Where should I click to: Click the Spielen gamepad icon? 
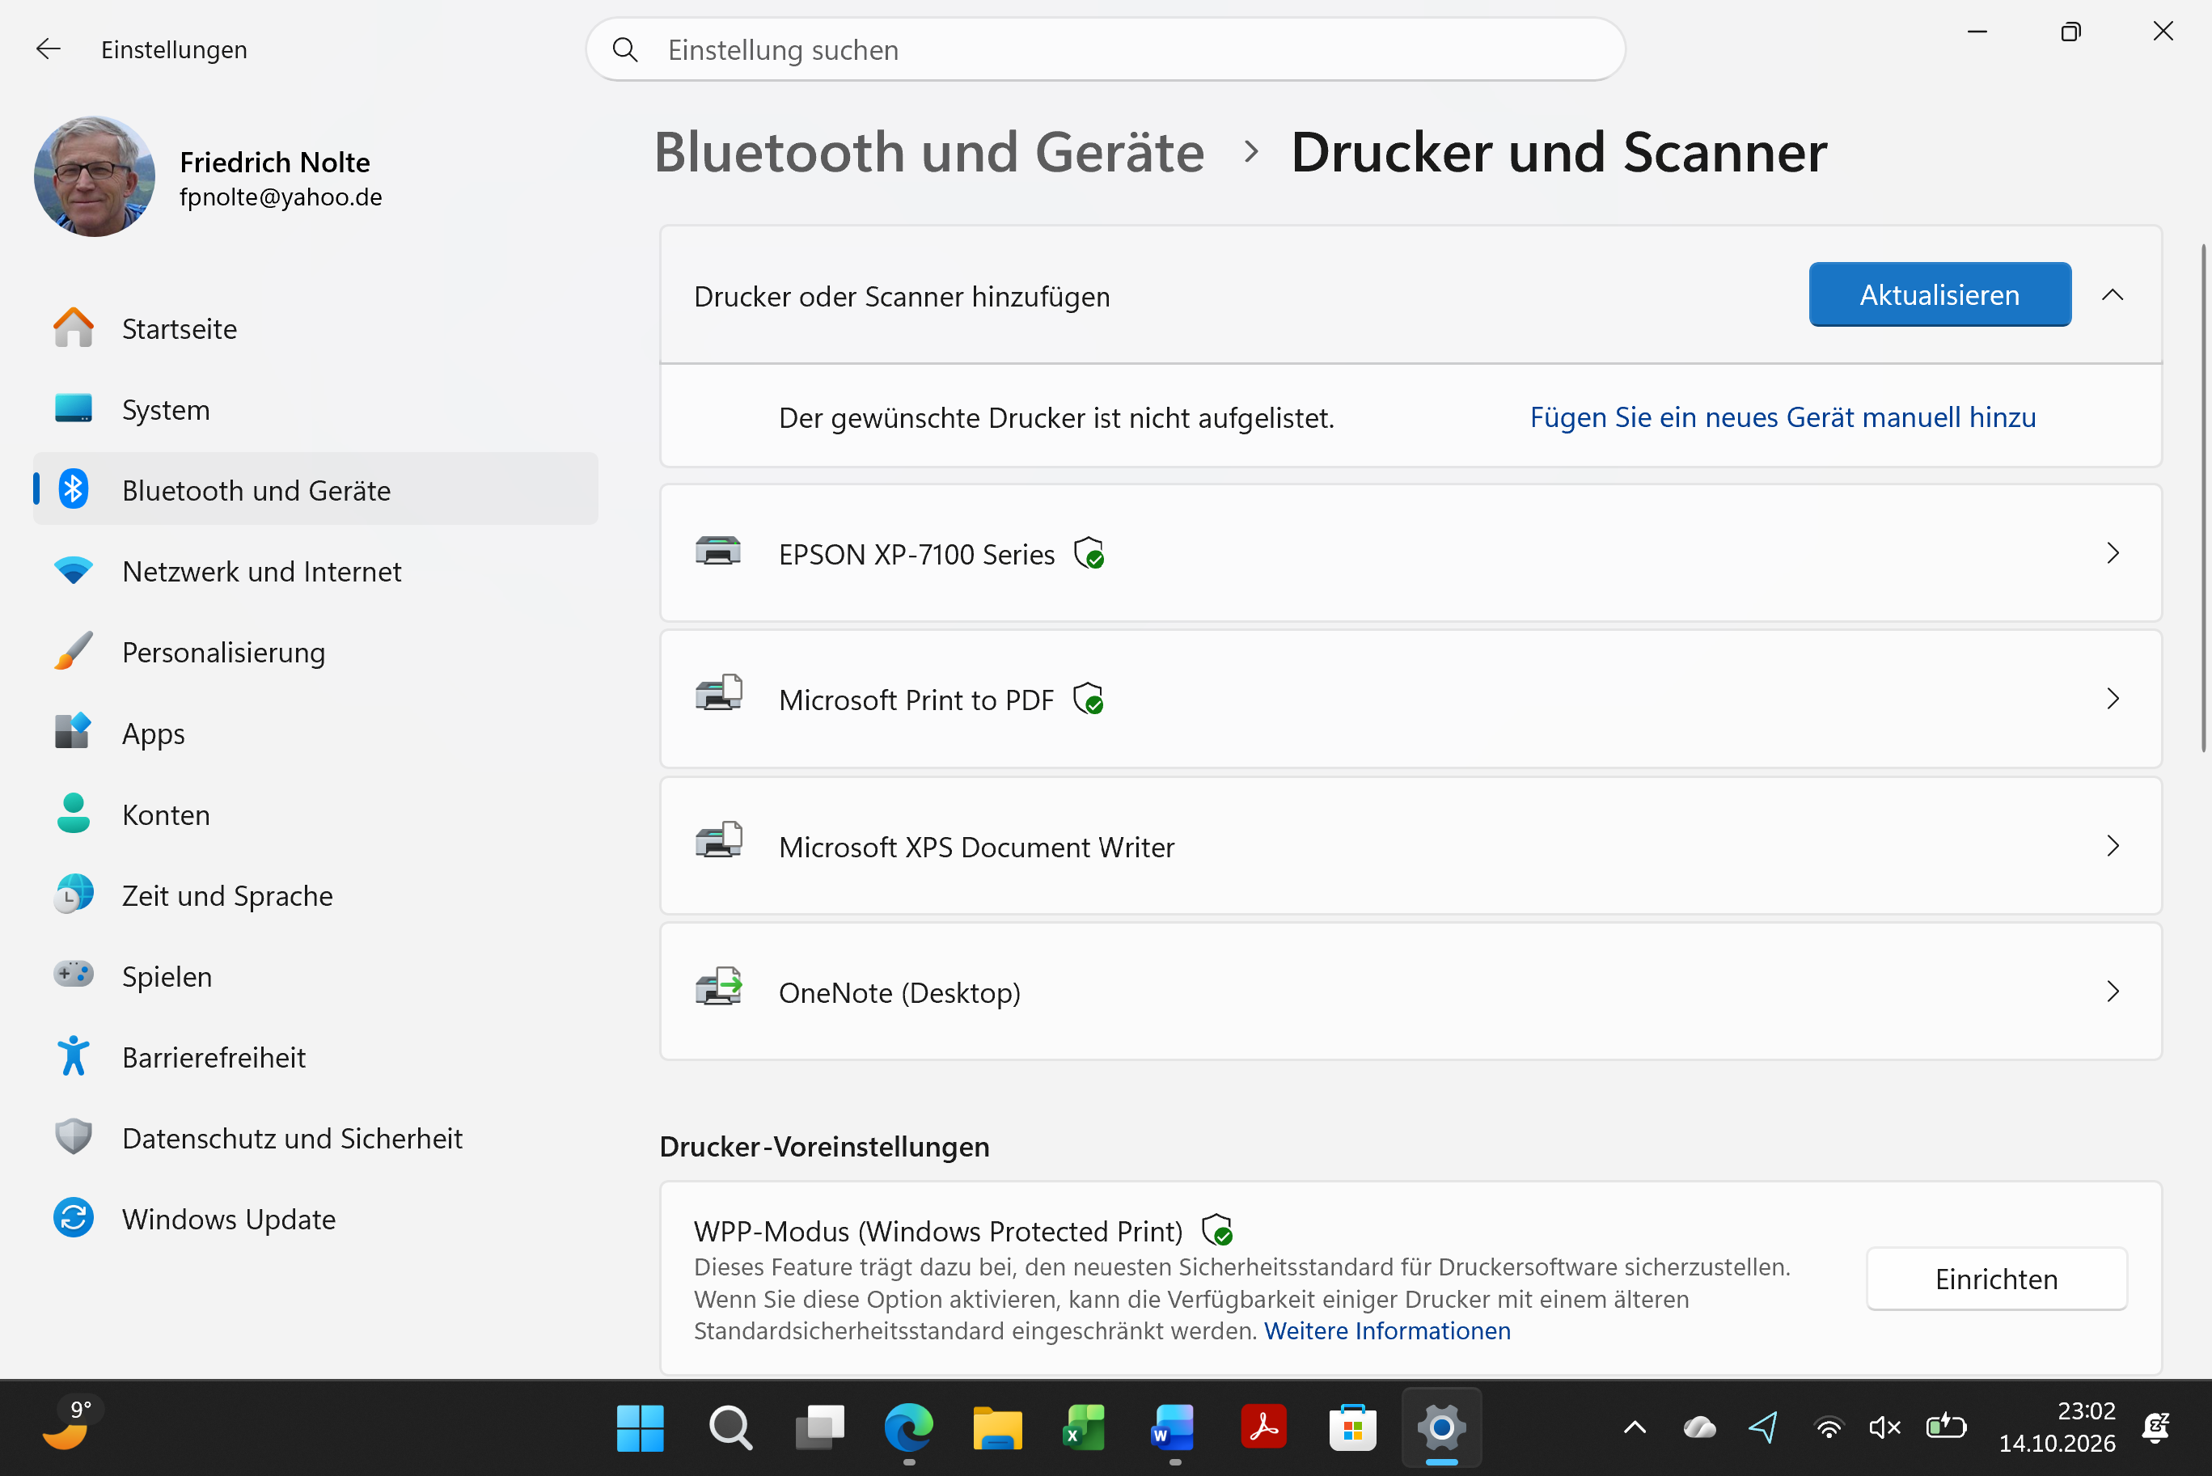tap(74, 975)
